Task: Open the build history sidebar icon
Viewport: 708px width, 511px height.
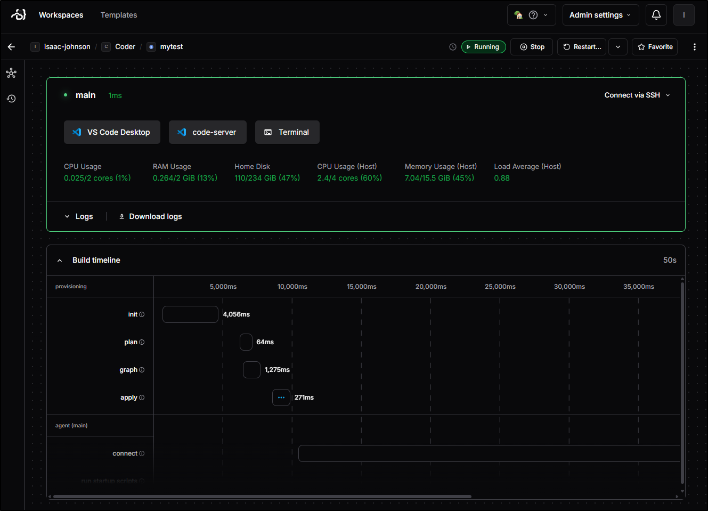Action: click(x=11, y=99)
